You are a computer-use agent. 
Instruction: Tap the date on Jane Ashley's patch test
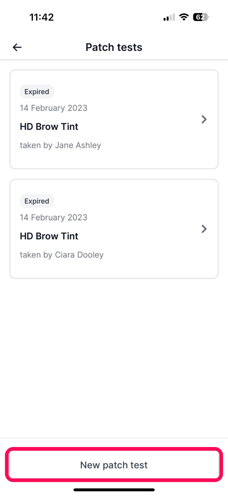(53, 108)
